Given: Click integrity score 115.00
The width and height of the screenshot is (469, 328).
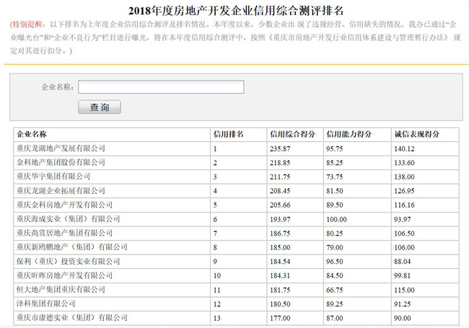Looking at the screenshot, I should [404, 290].
